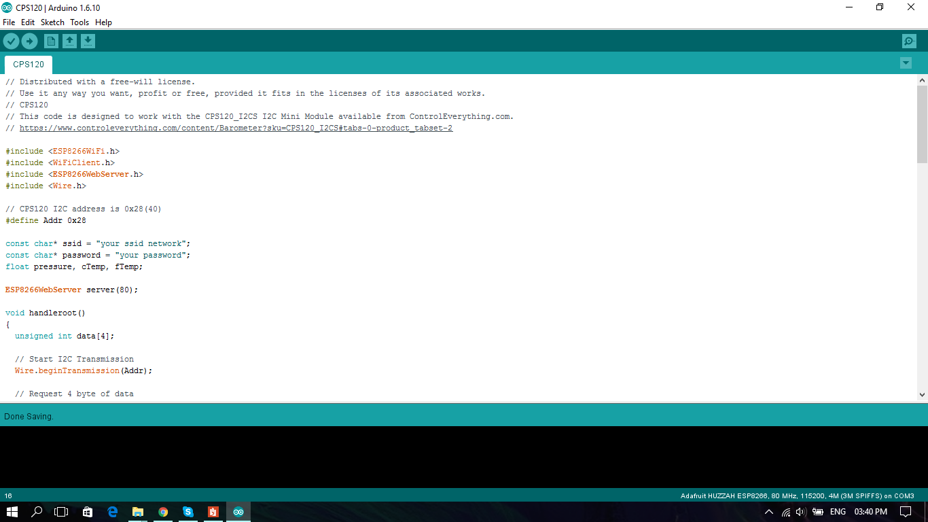Click Arduino IDE taskbar icon
The image size is (928, 522).
[238, 512]
